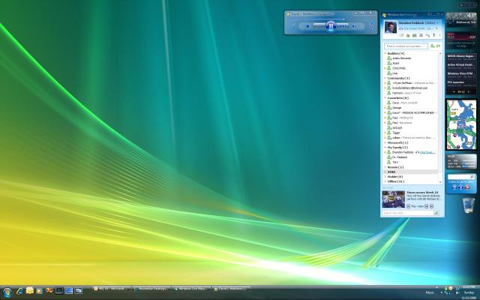Collapse the Coworkers (8) group

click(385, 98)
